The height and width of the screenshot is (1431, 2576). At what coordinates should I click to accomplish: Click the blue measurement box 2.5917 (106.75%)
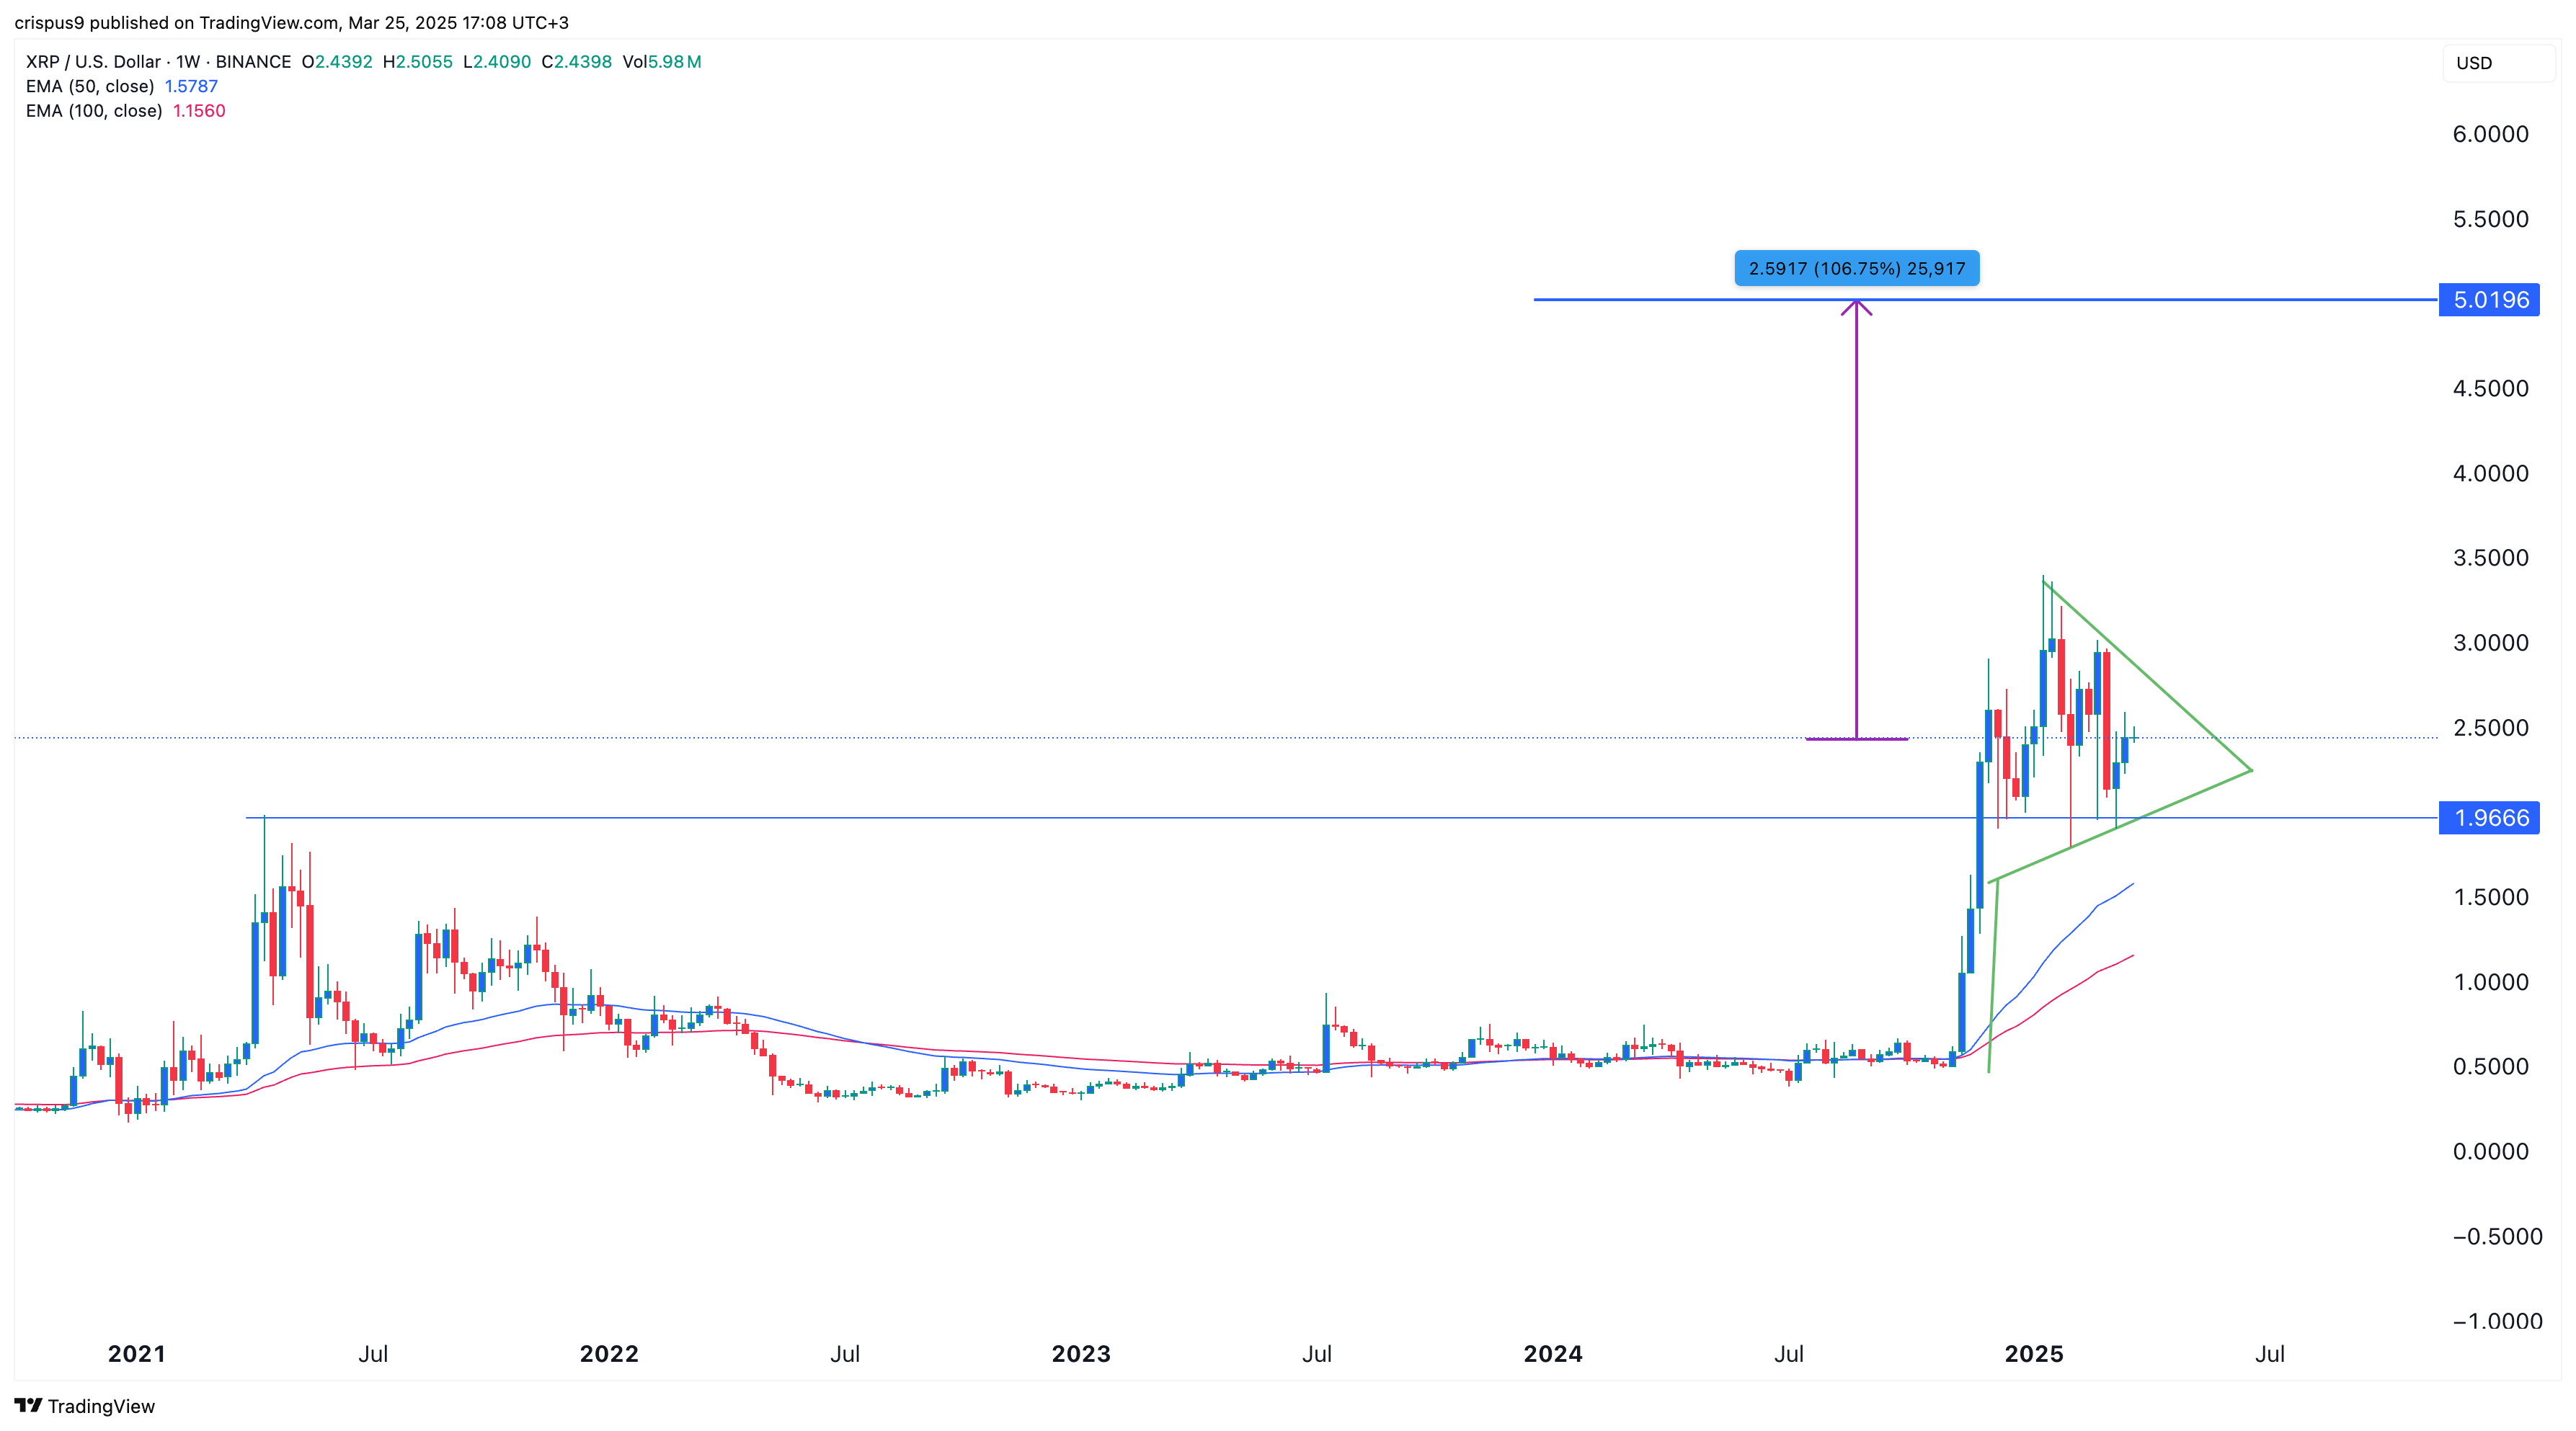coord(1856,268)
